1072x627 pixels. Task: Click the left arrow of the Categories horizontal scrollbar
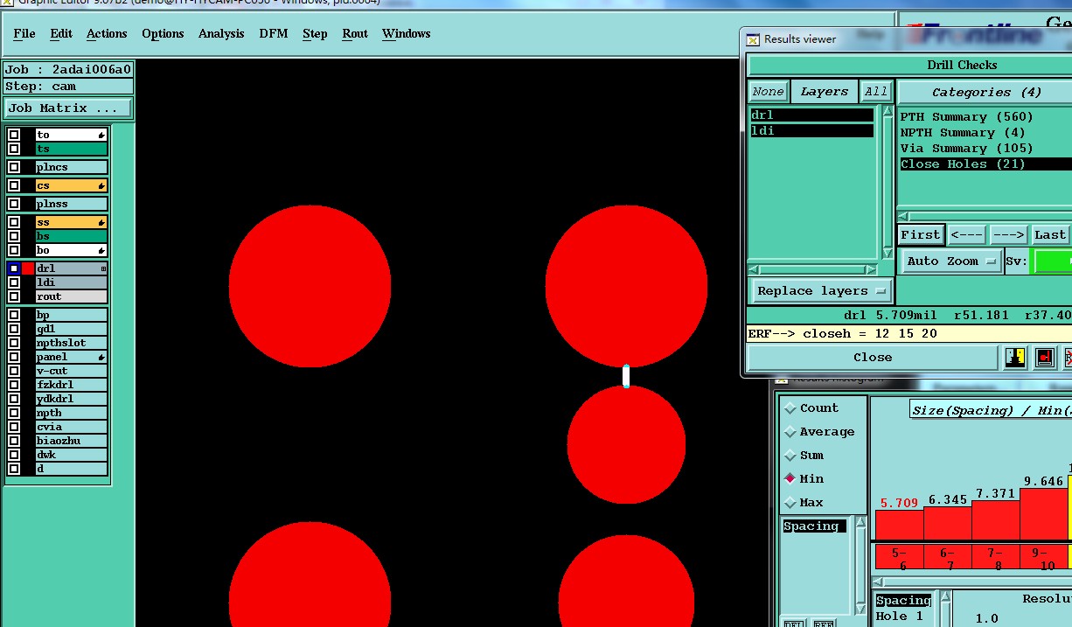904,217
